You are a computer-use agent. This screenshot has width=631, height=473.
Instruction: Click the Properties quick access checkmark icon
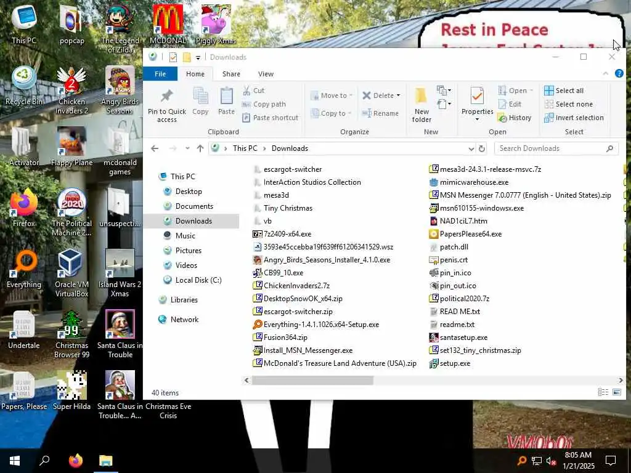(173, 57)
